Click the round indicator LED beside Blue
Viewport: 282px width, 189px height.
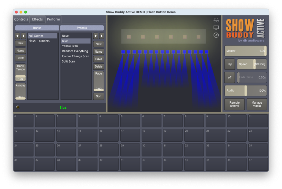tap(18, 107)
